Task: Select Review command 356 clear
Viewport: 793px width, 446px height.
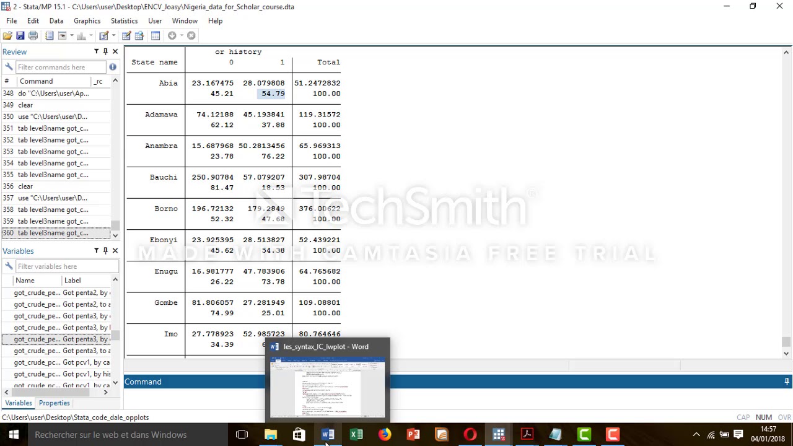Action: coord(56,186)
